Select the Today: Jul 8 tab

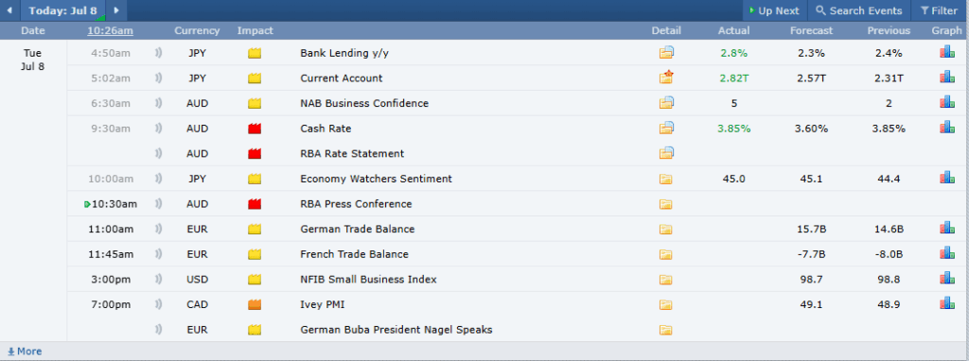(63, 10)
